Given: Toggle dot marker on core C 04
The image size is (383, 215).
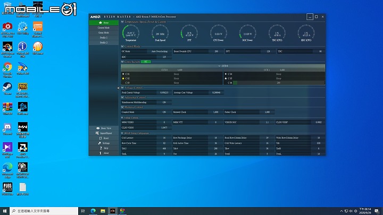Looking at the screenshot, I should (x=226, y=74).
